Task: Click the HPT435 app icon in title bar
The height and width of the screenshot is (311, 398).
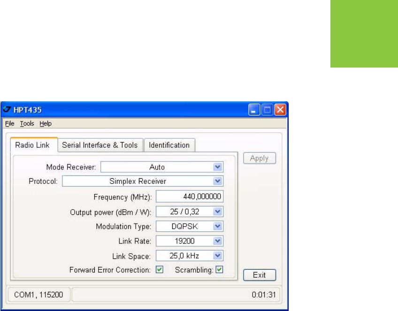Action: pos(7,110)
